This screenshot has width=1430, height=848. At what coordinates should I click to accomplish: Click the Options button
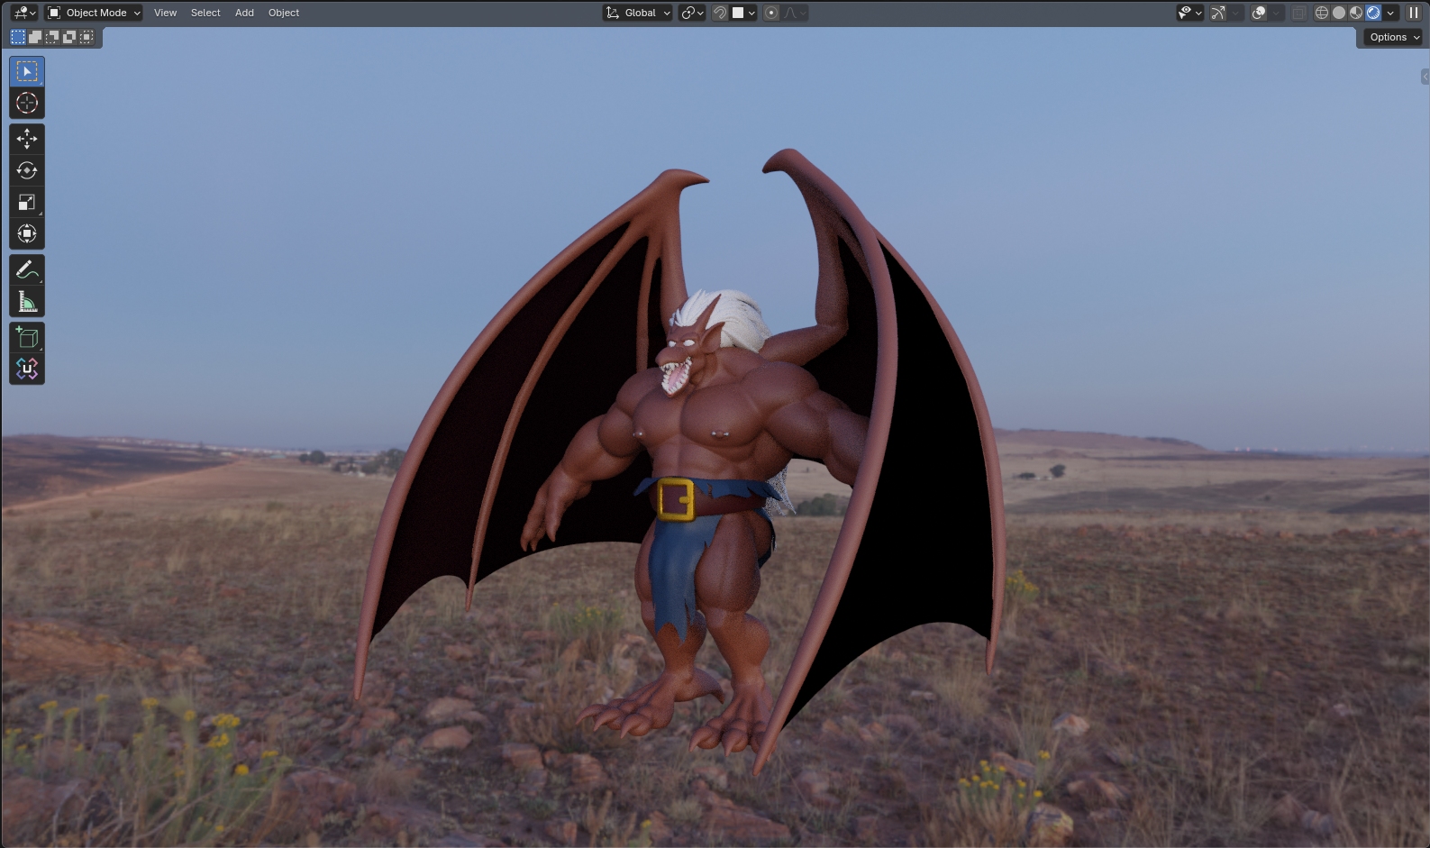pos(1393,37)
